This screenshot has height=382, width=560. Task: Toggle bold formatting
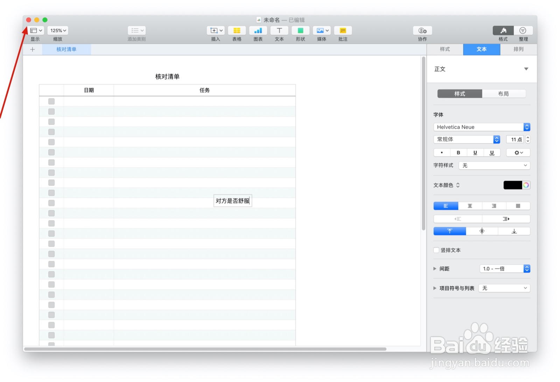pyautogui.click(x=458, y=152)
